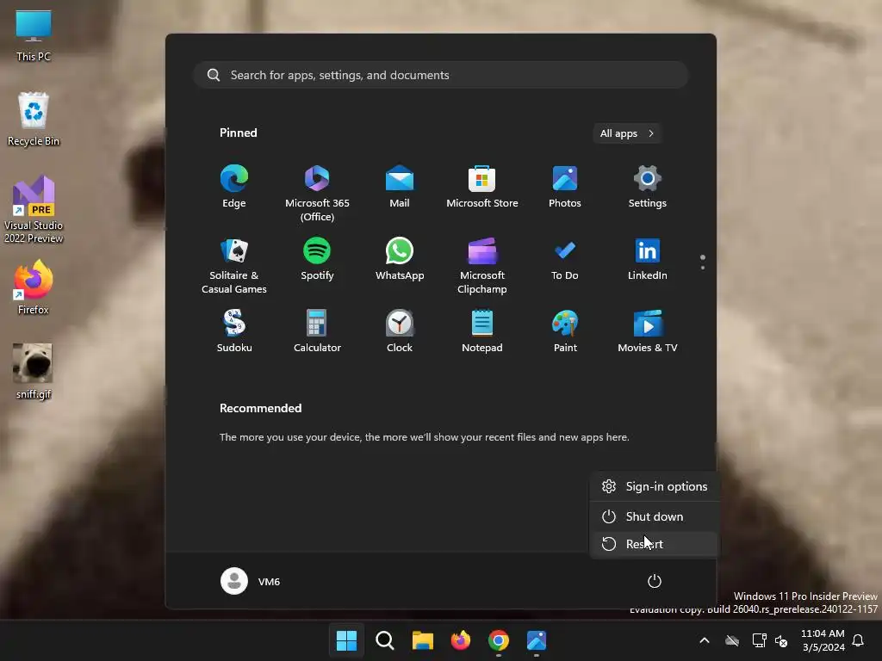
Task: Switch to Google Chrome on taskbar
Action: [x=499, y=640]
